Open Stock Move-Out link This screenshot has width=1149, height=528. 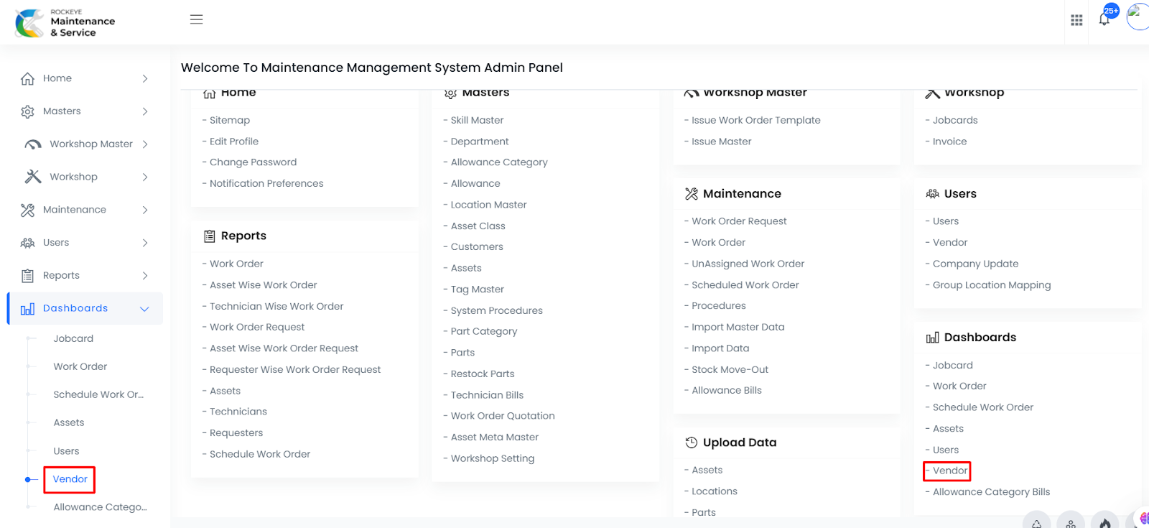click(730, 369)
